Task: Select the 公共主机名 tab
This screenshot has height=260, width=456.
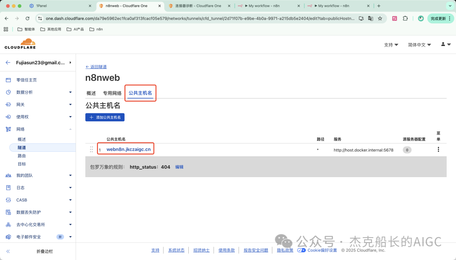Action: point(140,93)
